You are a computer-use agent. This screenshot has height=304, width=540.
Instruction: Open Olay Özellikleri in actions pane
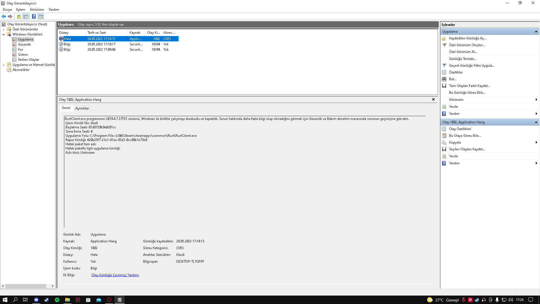point(460,129)
